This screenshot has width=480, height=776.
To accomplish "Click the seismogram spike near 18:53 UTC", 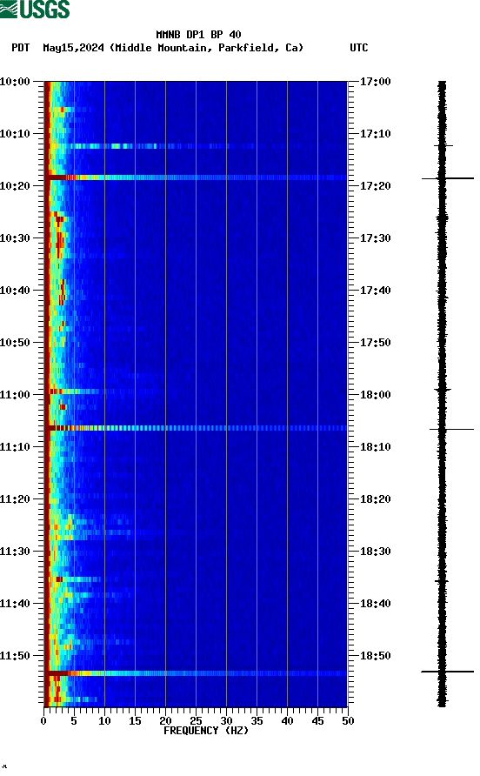I will 447,672.
